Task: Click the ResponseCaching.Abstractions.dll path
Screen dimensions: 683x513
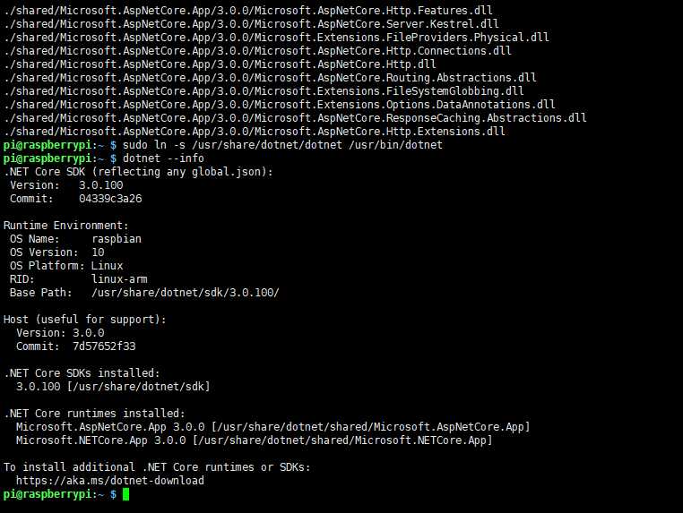Action: pos(295,118)
